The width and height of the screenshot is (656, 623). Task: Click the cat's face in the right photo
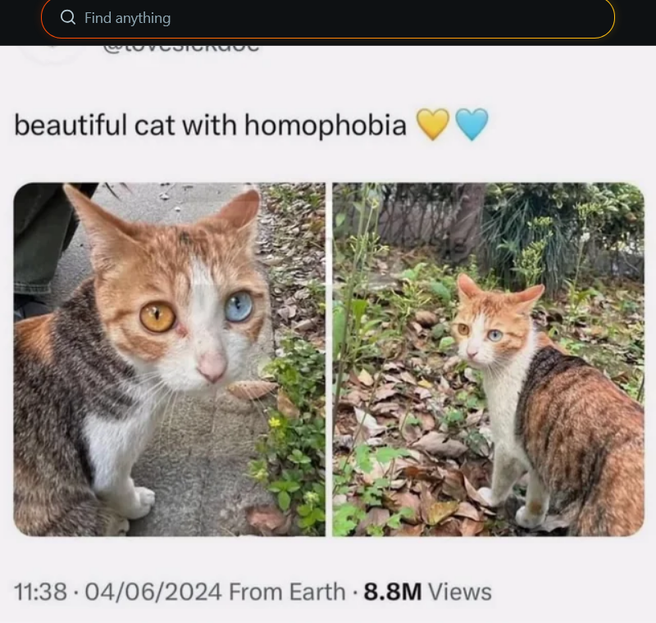pos(485,328)
